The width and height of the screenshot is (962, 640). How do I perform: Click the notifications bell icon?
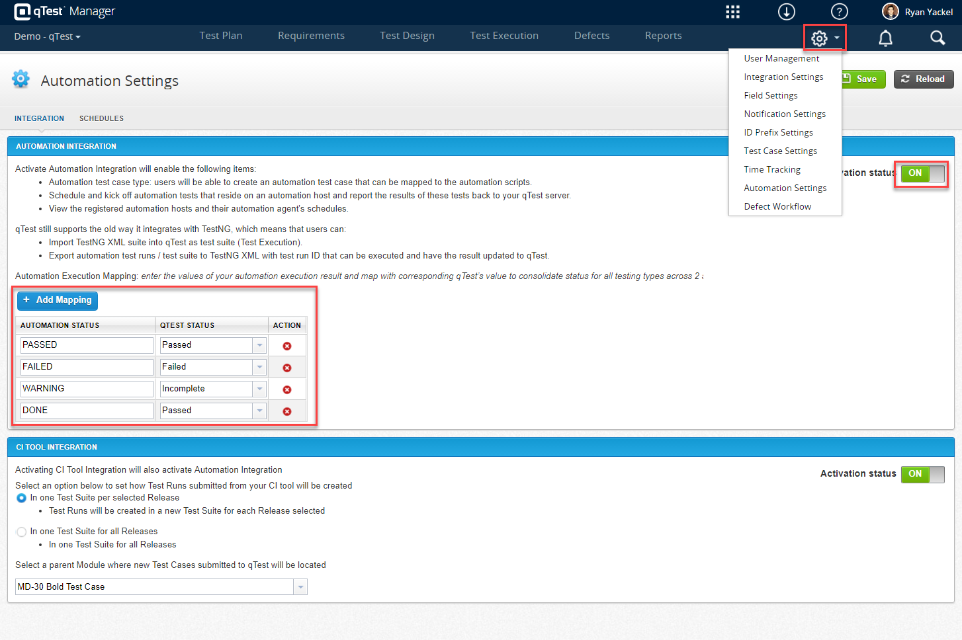click(885, 38)
